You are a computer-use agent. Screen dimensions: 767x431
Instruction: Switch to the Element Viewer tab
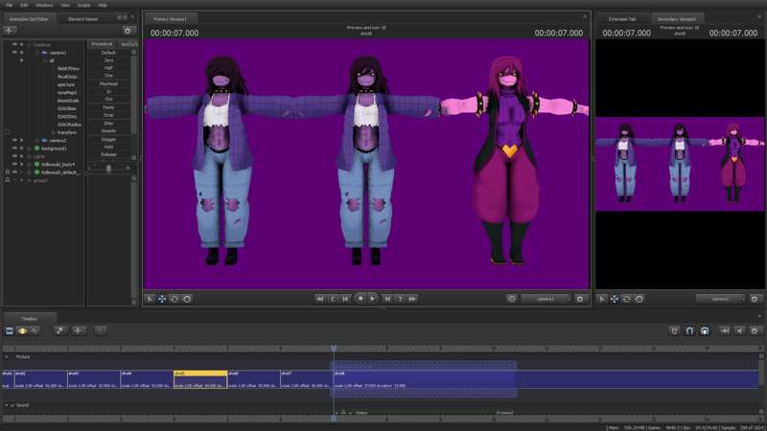(83, 19)
